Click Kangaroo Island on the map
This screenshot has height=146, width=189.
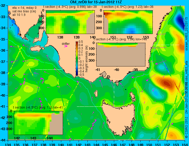[x=37, y=49]
